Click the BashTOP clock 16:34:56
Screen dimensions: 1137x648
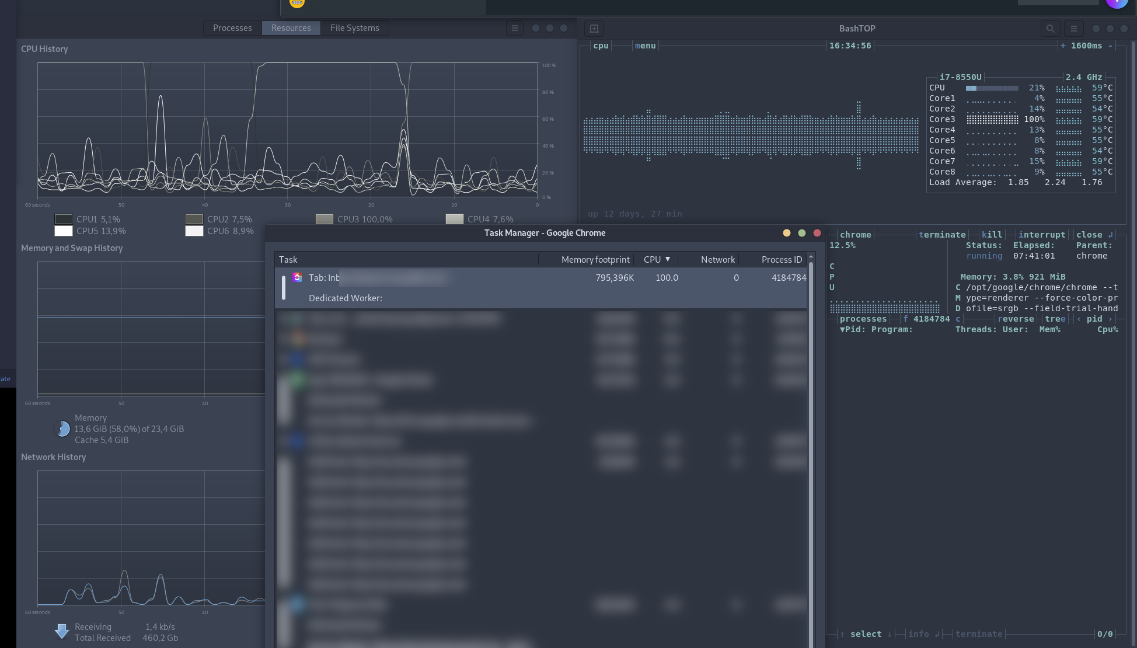coord(850,46)
